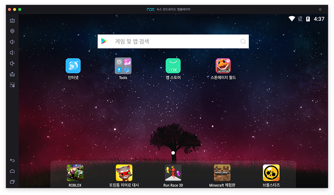Open the screenshot capture tool
The image size is (334, 195).
[12, 85]
